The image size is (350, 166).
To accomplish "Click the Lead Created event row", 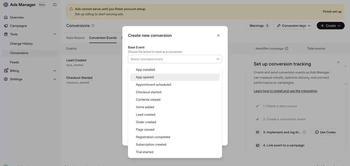I will click(76, 62).
